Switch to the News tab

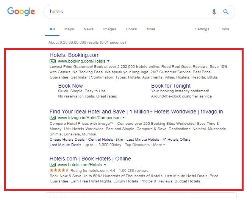tap(89, 29)
